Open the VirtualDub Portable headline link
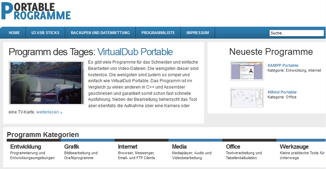The image size is (326, 169). (135, 52)
